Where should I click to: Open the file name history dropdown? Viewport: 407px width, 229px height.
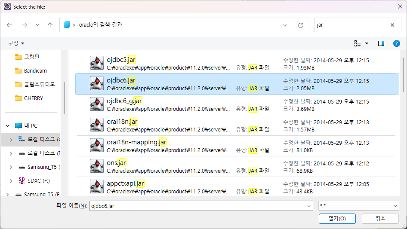(x=309, y=206)
